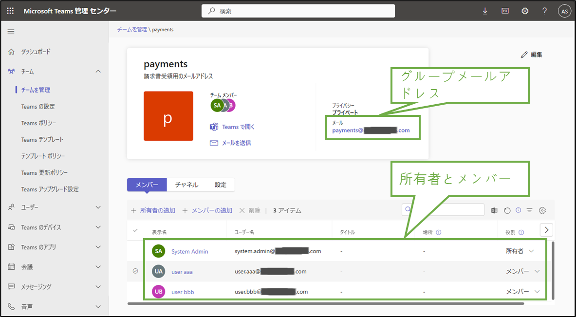Click System Admin's SA avatar in table
This screenshot has height=317, width=576.
[158, 251]
